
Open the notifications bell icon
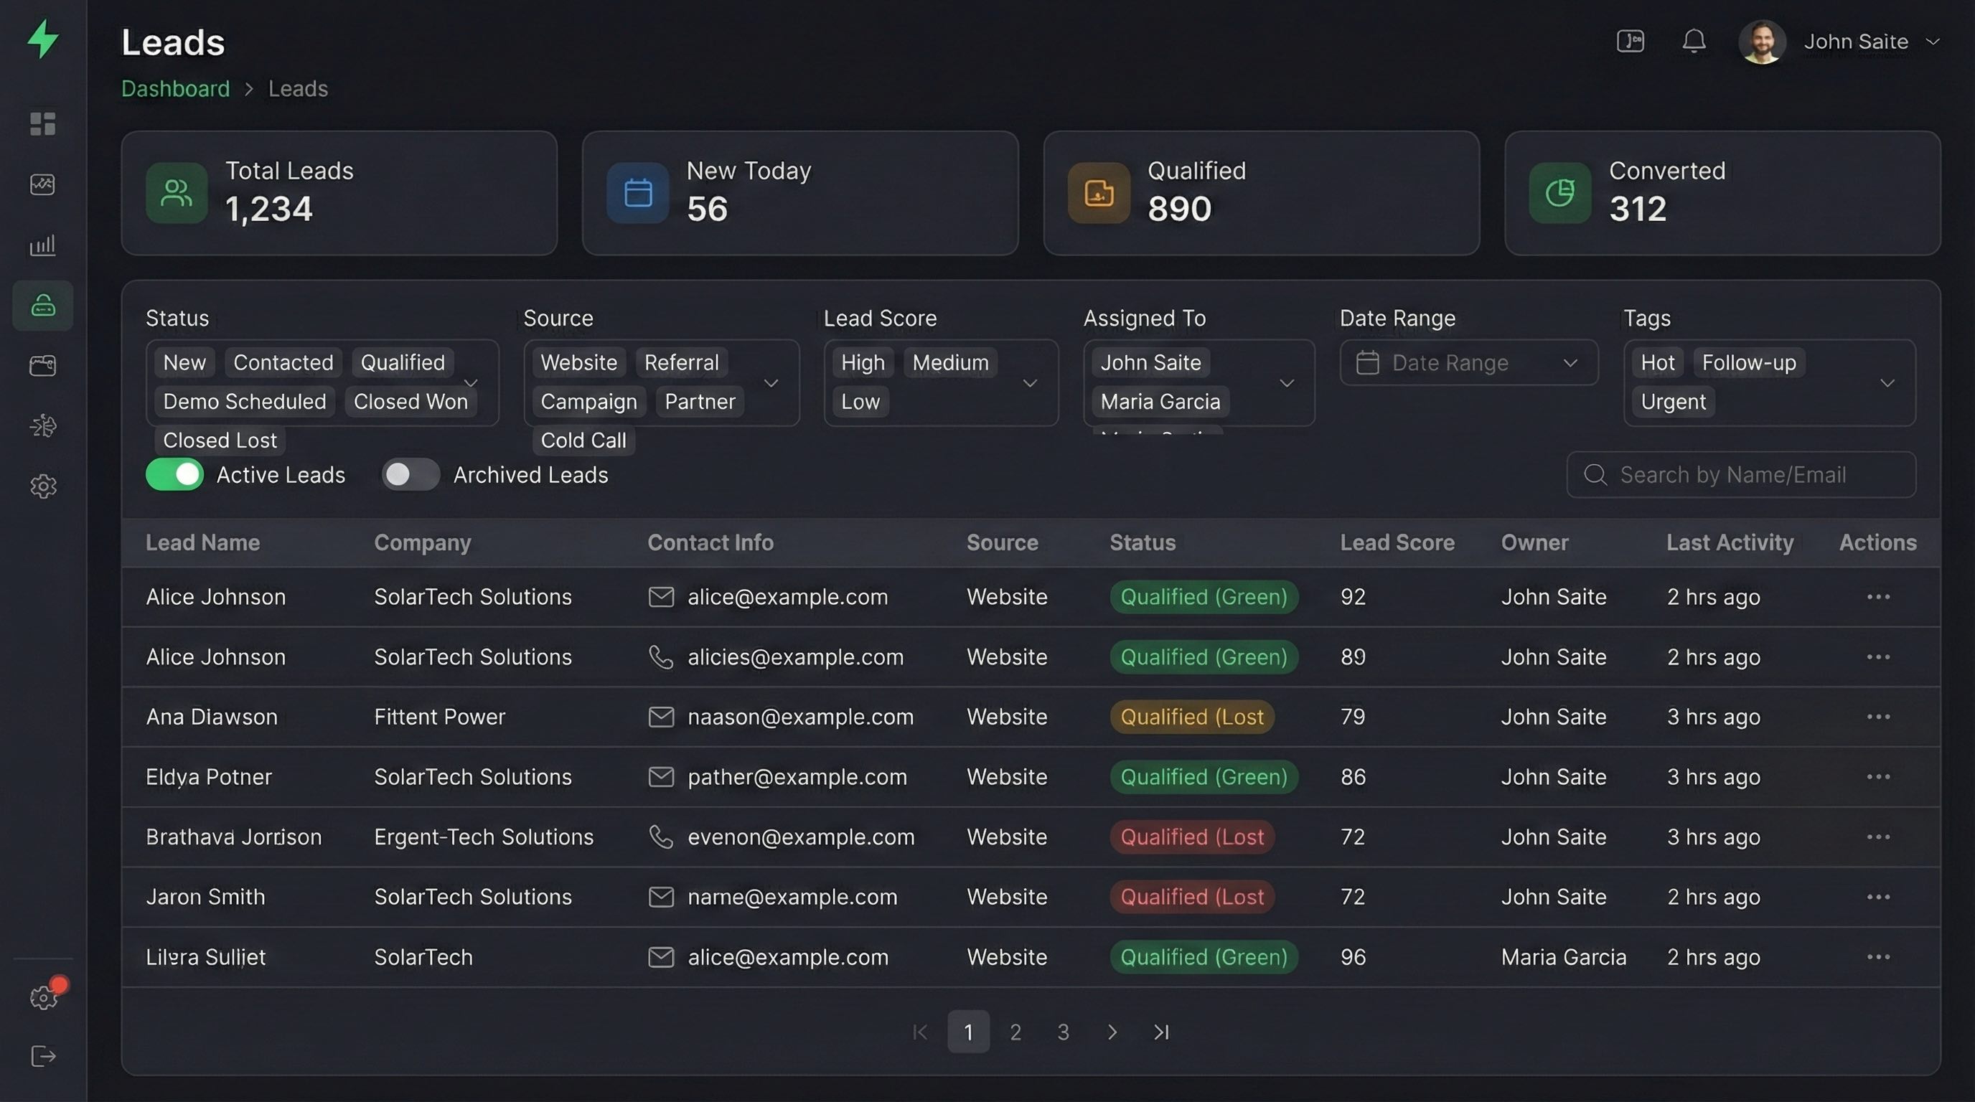pos(1694,42)
